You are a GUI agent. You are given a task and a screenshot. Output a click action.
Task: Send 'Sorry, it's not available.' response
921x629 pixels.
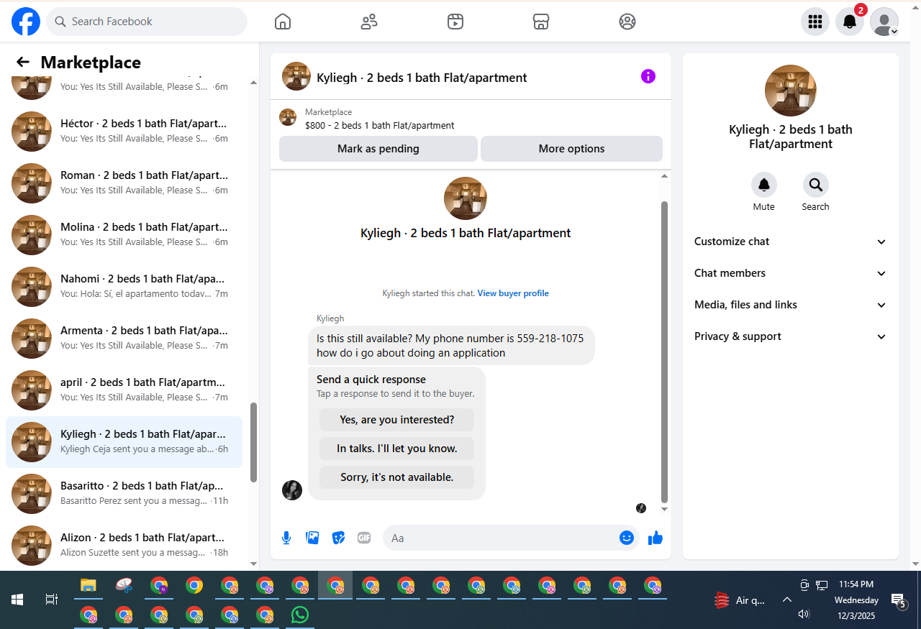(397, 477)
